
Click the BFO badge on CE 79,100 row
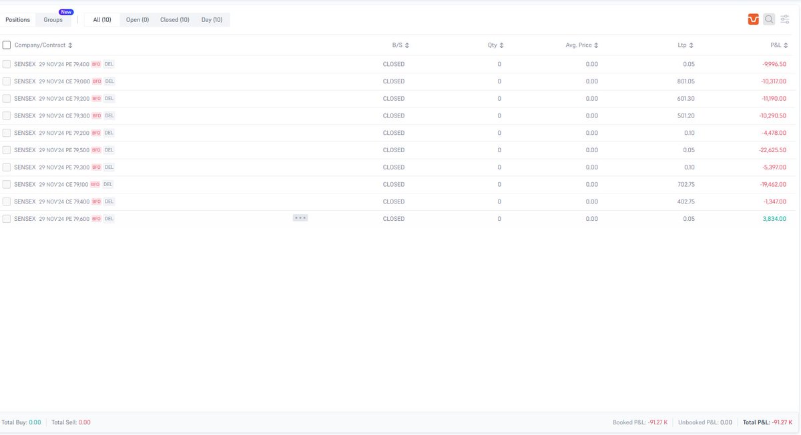coord(95,184)
